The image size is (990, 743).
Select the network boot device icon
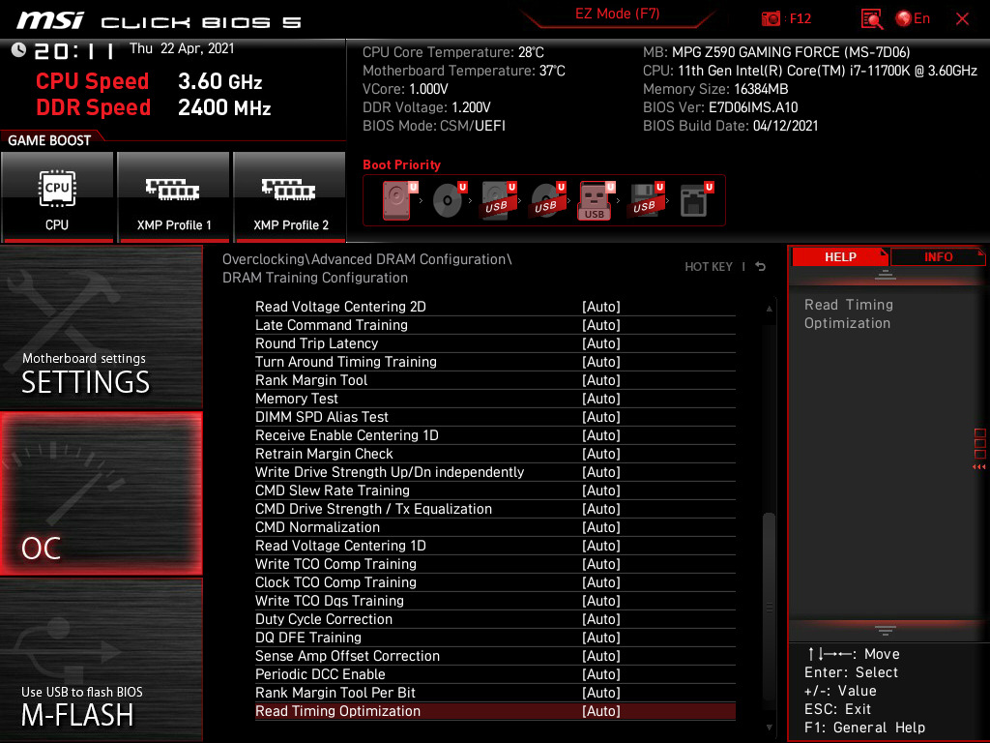pos(695,200)
